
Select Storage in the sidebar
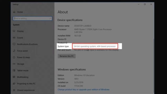(x=21, y=64)
